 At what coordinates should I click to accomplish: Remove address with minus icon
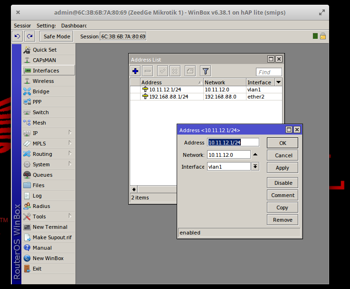pyautogui.click(x=148, y=71)
